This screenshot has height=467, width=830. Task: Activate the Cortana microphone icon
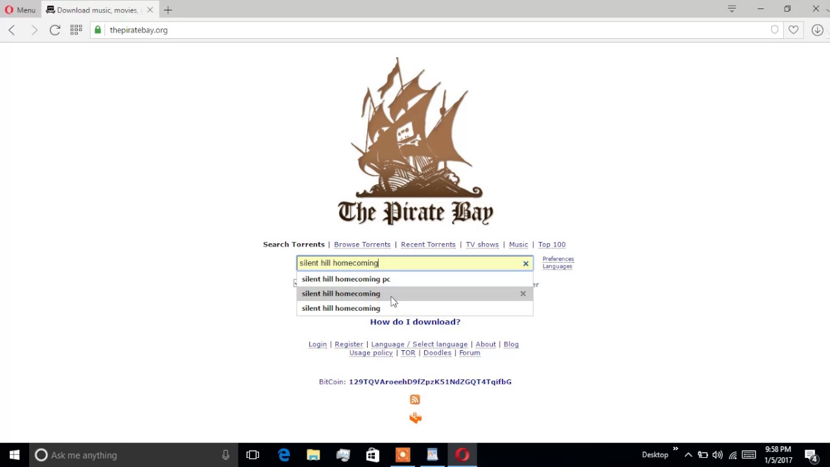226,455
